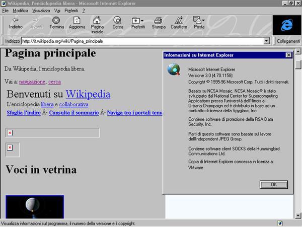Image resolution: width=302 pixels, height=227 pixels.
Task: Click the greyed Avanti forward arrow
Action: pos(36,23)
